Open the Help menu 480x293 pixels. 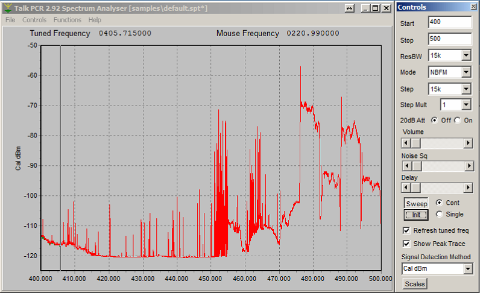click(x=95, y=20)
